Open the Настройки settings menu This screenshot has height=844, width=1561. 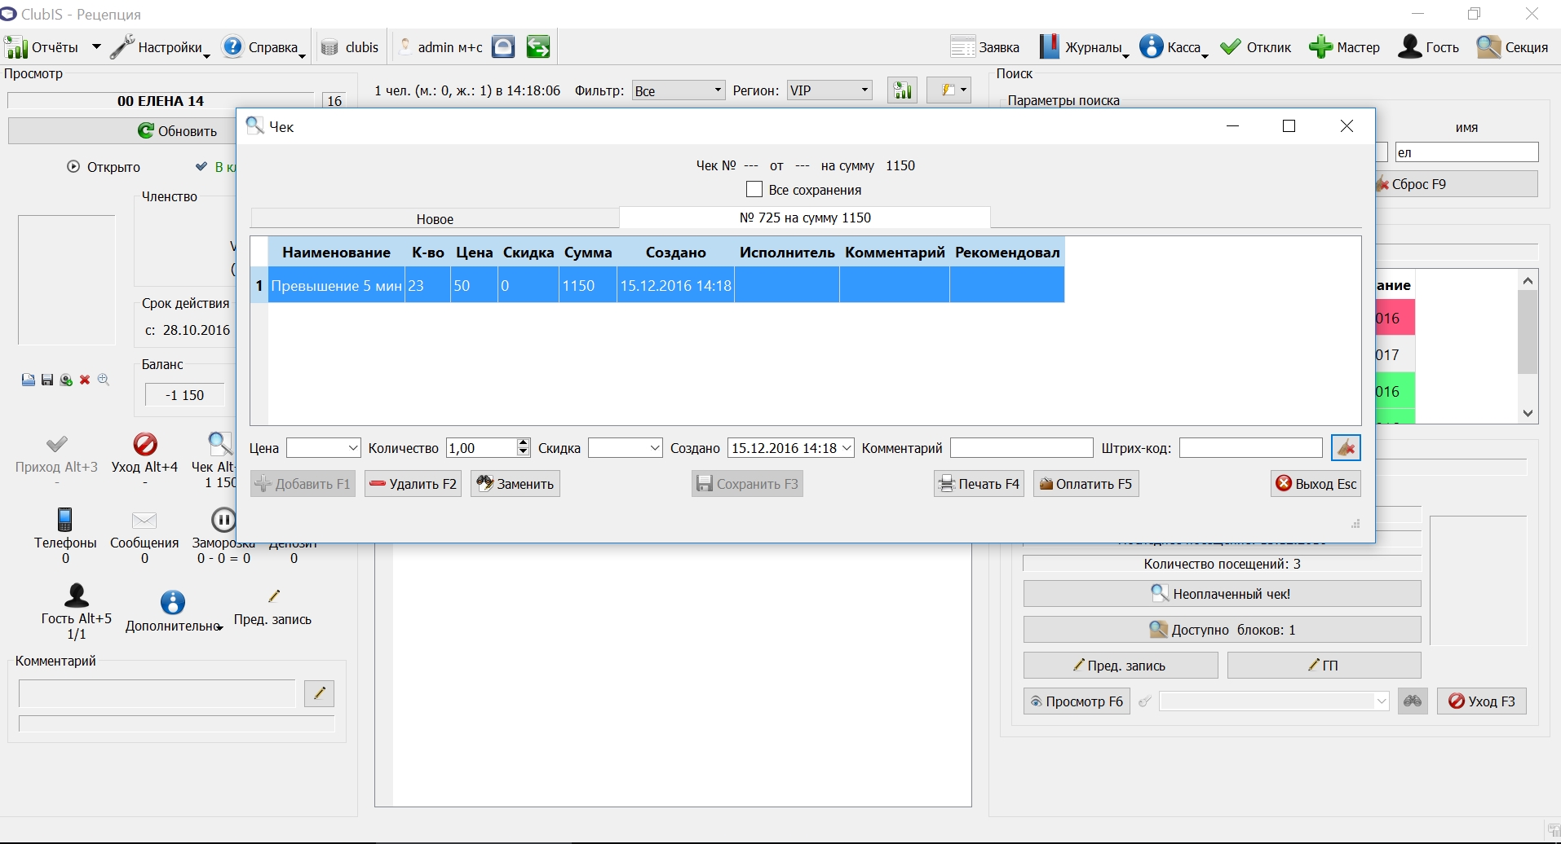coord(160,47)
